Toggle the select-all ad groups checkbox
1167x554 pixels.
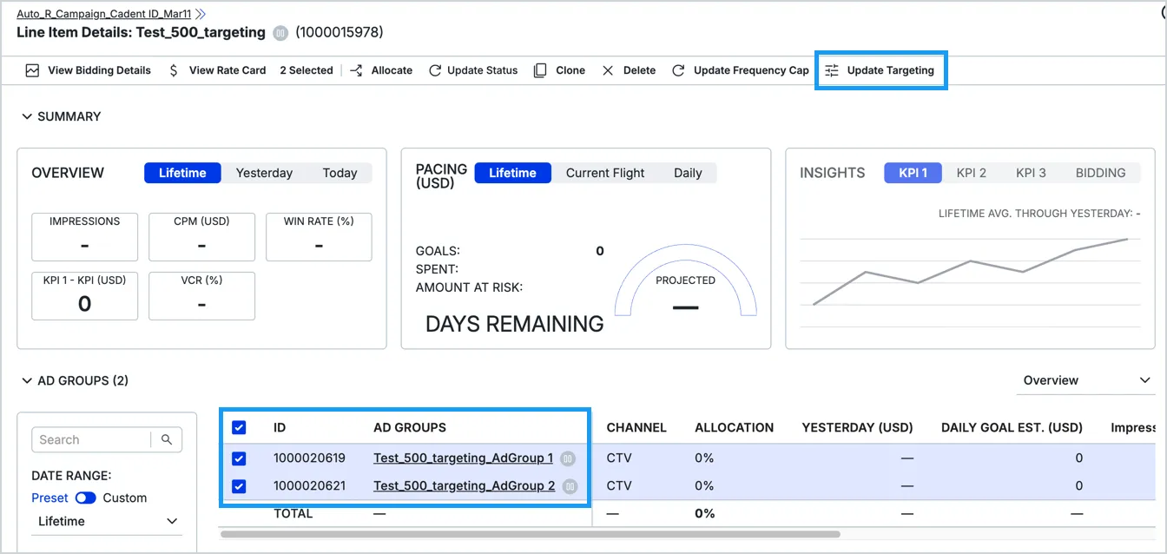[x=239, y=427]
